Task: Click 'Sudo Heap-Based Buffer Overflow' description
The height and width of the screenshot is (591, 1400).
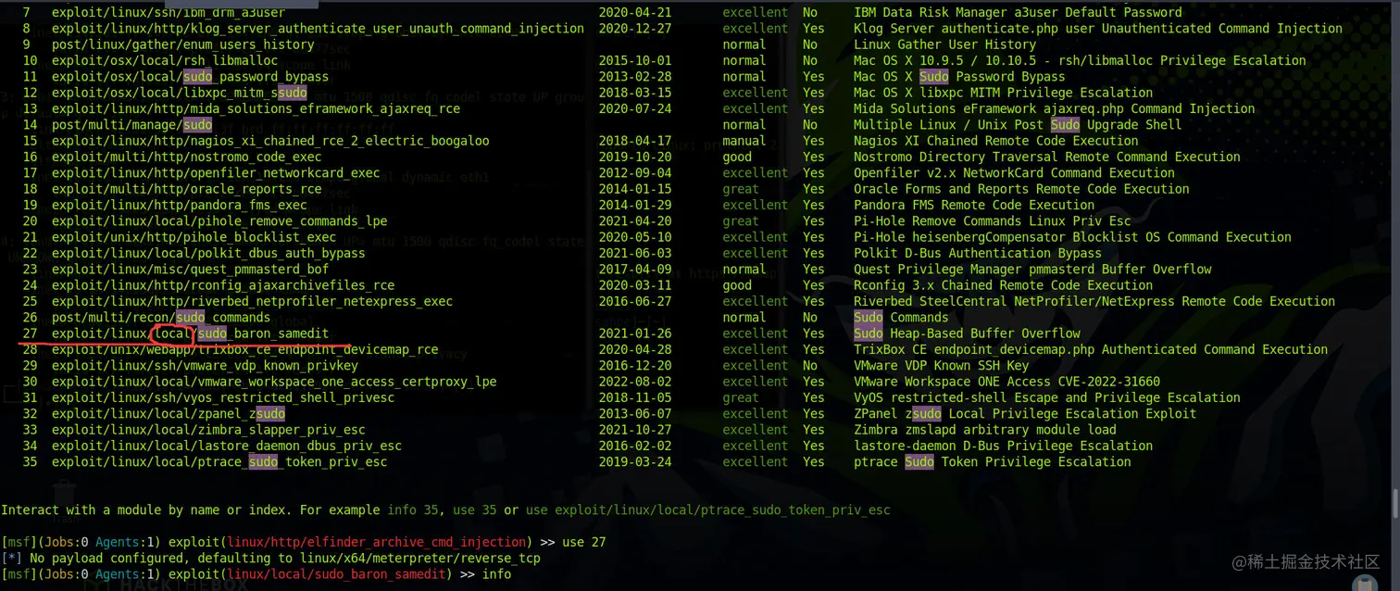Action: coord(967,333)
